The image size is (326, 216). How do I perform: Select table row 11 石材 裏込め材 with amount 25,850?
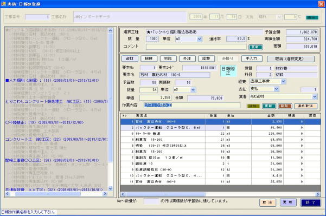pos(220,182)
